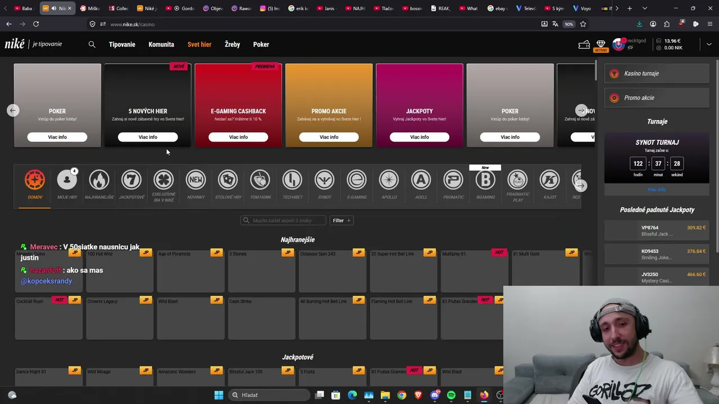Open the Age of Pyramids game thumbnail
The width and height of the screenshot is (719, 404).
190,270
